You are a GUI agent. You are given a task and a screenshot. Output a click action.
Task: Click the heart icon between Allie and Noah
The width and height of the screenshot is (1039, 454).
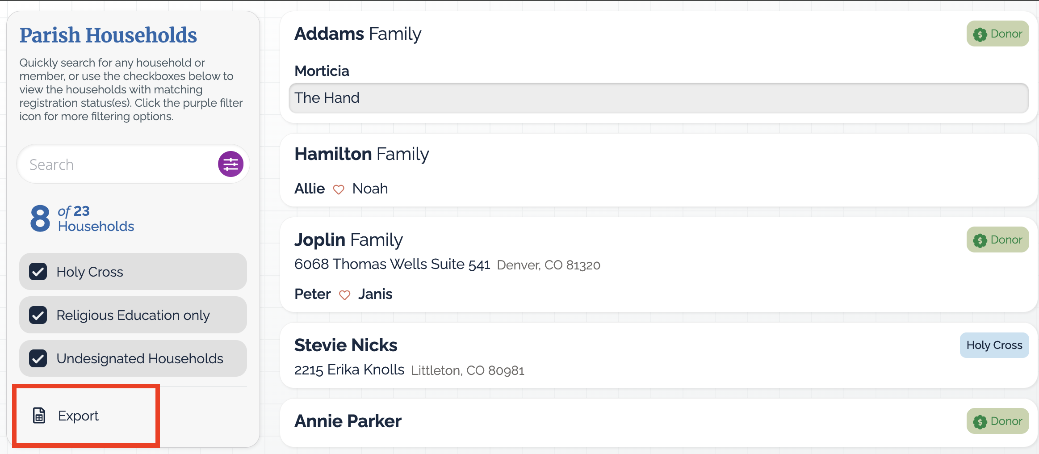click(339, 189)
